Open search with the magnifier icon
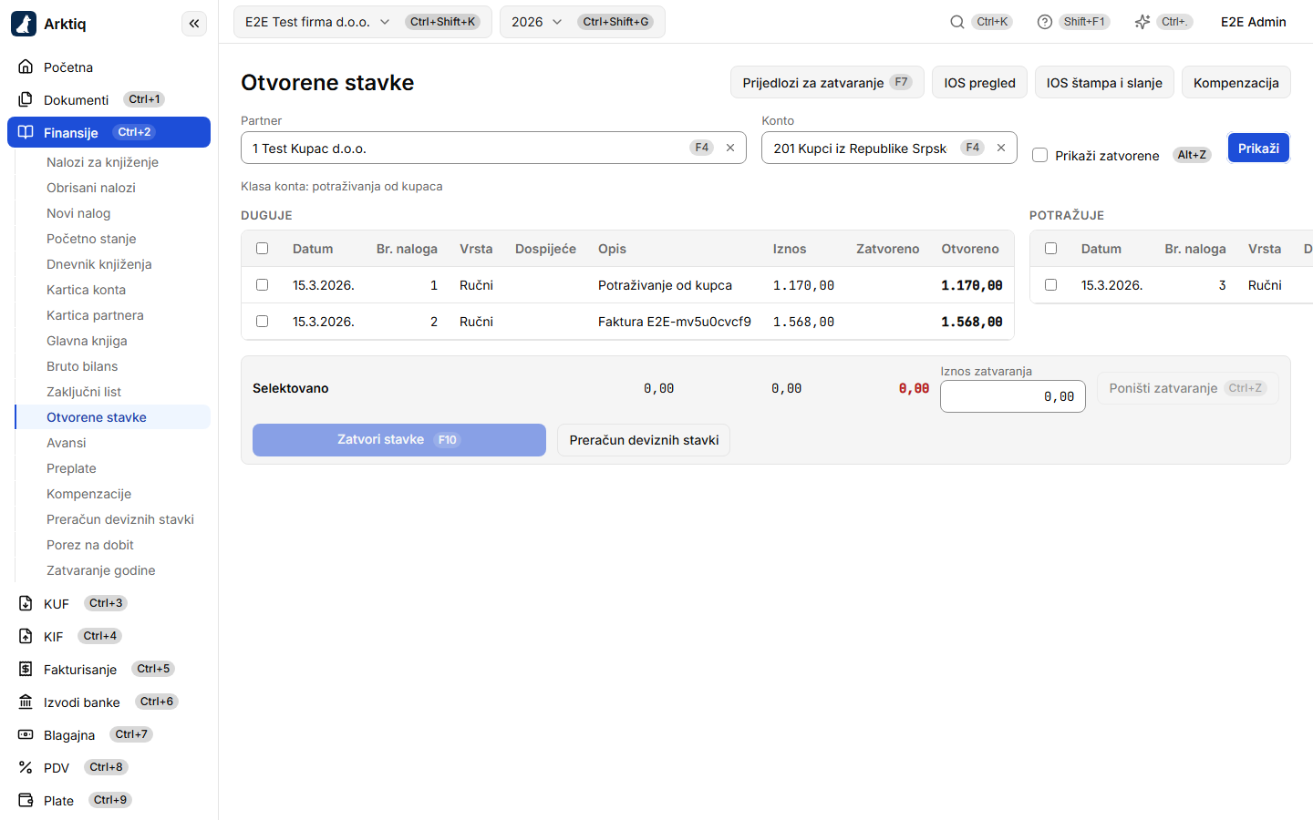The height and width of the screenshot is (820, 1313). click(957, 22)
